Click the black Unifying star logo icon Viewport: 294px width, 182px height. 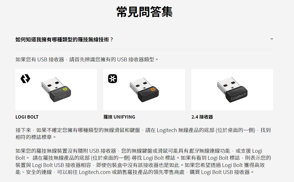[112, 79]
